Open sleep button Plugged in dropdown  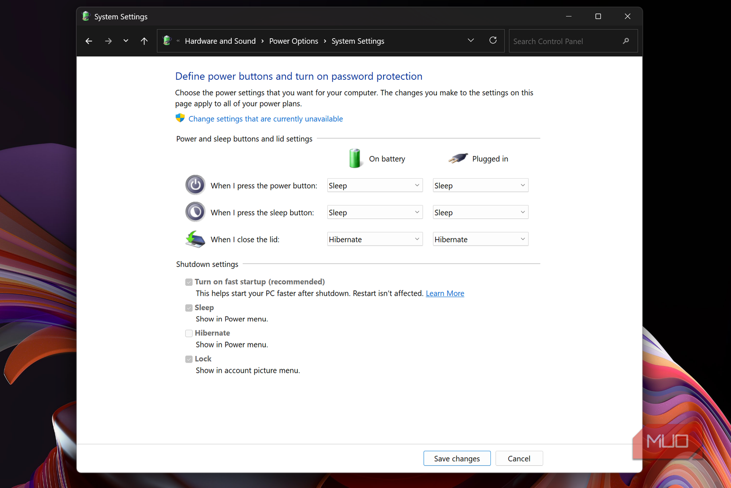pyautogui.click(x=480, y=212)
